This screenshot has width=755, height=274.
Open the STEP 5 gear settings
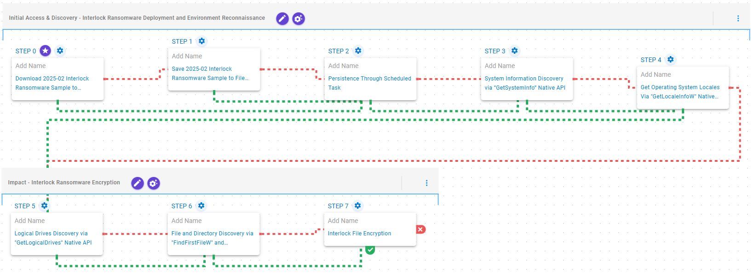(44, 206)
